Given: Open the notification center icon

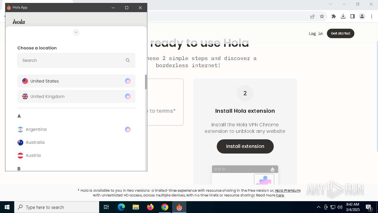Looking at the screenshot, I should pyautogui.click(x=369, y=207).
